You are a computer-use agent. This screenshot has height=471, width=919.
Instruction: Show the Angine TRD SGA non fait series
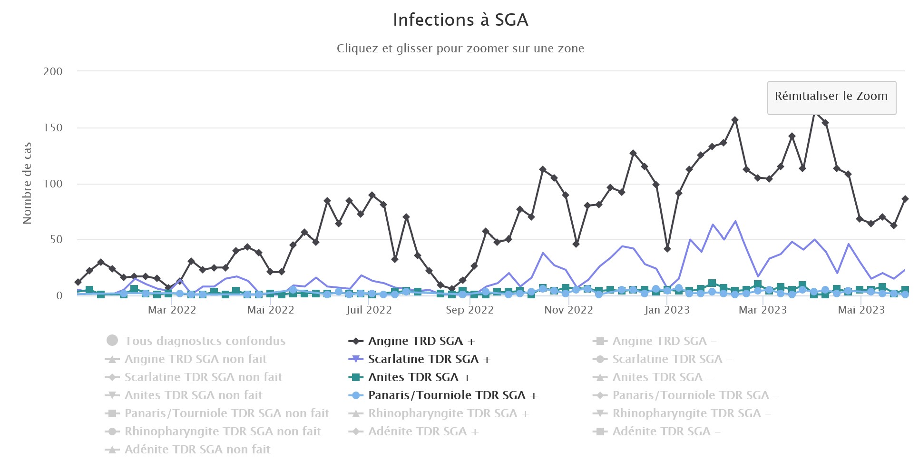point(195,359)
